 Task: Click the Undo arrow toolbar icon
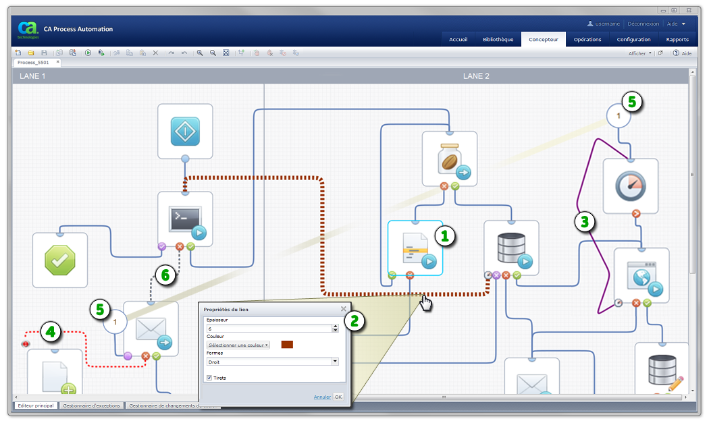click(184, 53)
